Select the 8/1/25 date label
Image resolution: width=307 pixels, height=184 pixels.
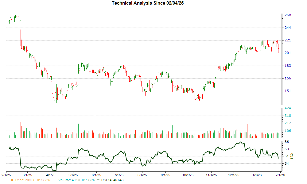(x=142, y=174)
